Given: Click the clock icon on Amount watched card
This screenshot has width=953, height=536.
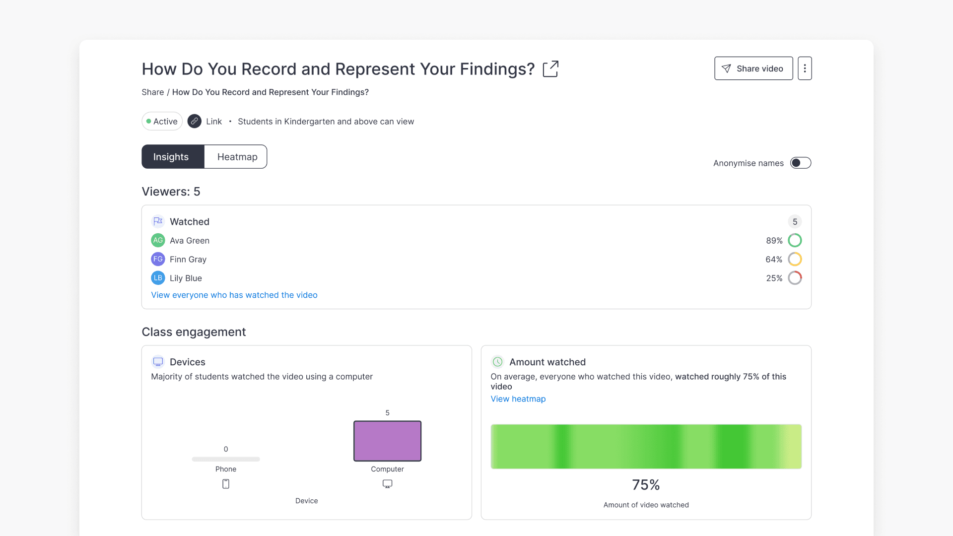Looking at the screenshot, I should [x=498, y=362].
